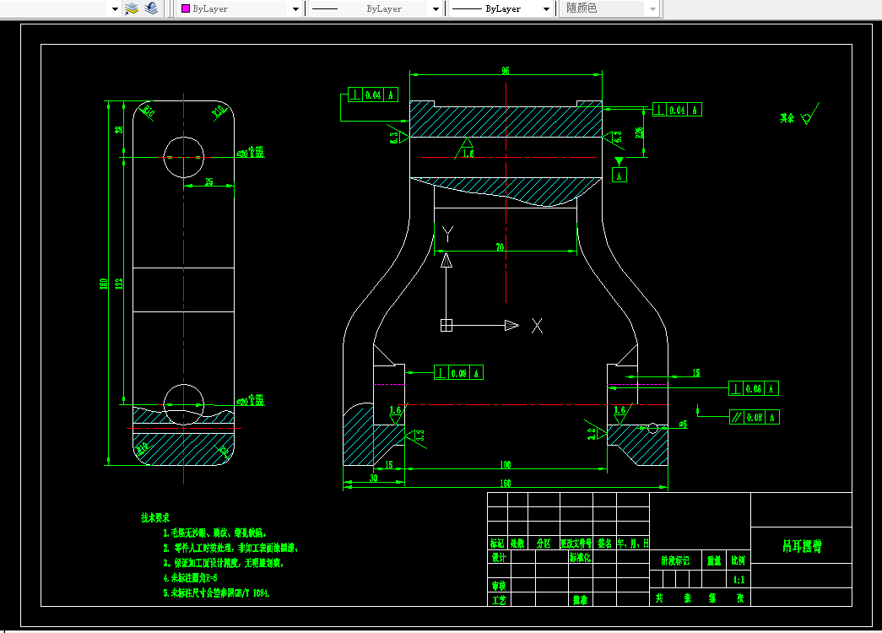Click the datum A box symbol
The height and width of the screenshot is (633, 882).
(x=620, y=176)
